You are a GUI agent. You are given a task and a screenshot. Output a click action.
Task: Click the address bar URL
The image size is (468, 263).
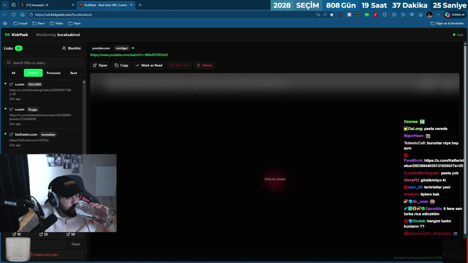tap(63, 15)
